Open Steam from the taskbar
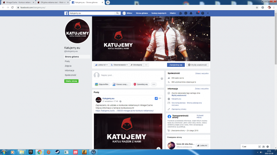 click(x=57, y=152)
